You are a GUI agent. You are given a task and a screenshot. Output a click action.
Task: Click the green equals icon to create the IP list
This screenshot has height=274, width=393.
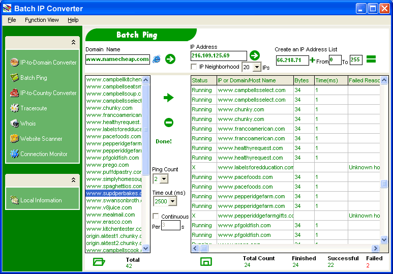pos(371,59)
